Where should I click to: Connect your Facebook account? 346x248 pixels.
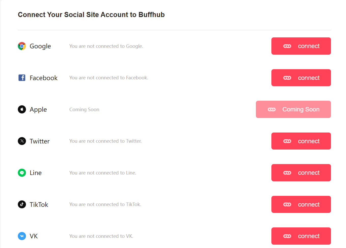[x=301, y=78]
